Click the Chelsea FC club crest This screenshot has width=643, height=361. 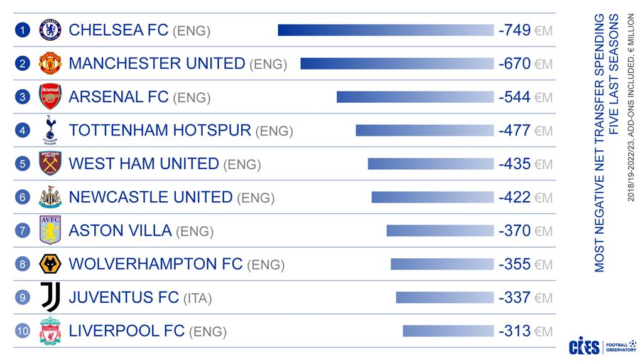click(50, 29)
